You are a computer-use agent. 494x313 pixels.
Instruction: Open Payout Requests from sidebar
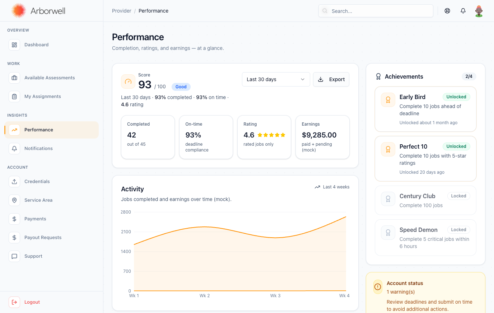click(x=43, y=238)
